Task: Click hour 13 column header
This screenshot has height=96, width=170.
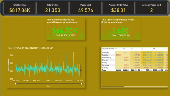Action: (154, 49)
